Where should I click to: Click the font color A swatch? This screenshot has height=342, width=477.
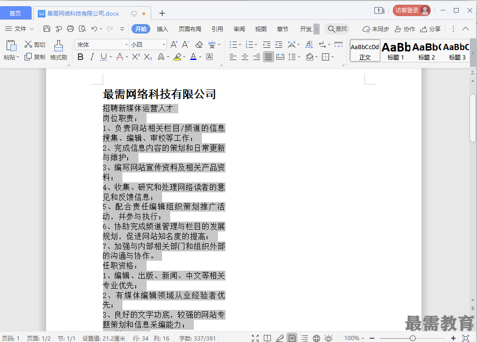tap(193, 57)
